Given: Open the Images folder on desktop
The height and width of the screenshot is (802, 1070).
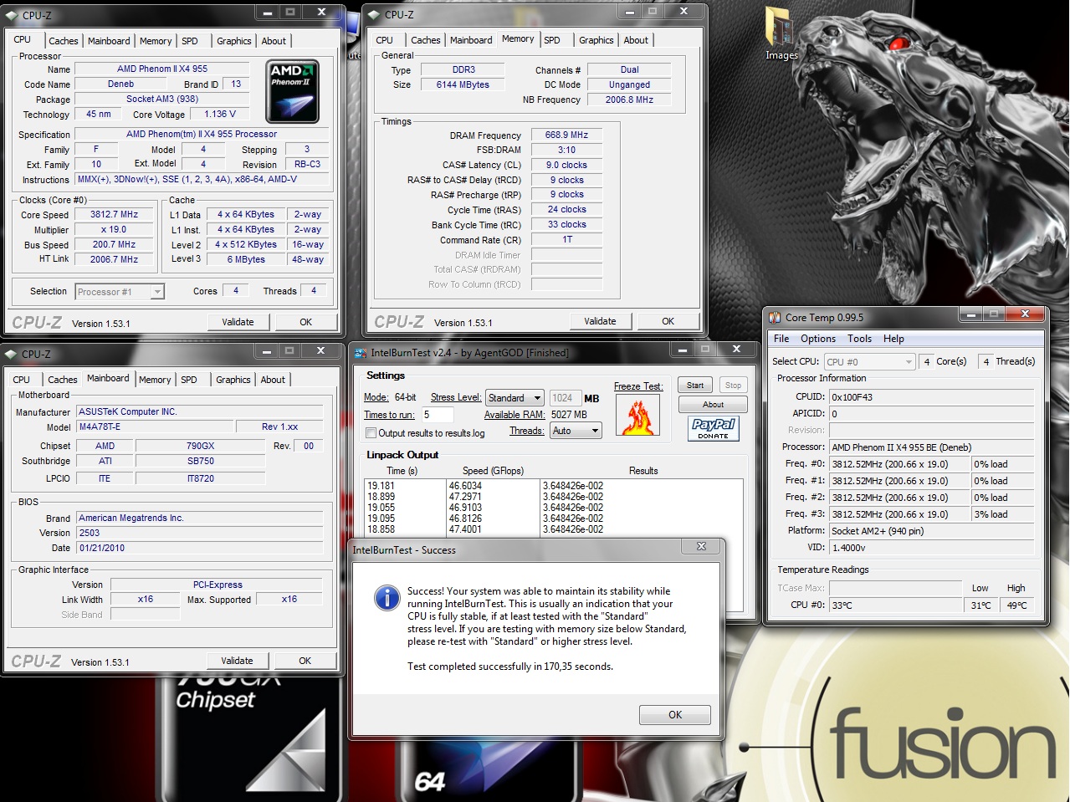Looking at the screenshot, I should click(781, 33).
